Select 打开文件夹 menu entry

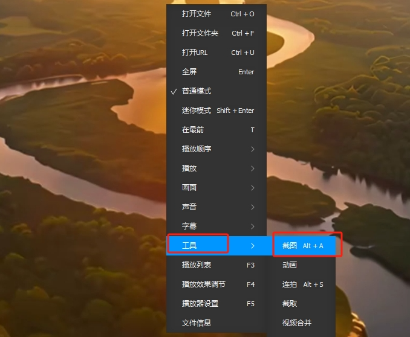pos(216,33)
